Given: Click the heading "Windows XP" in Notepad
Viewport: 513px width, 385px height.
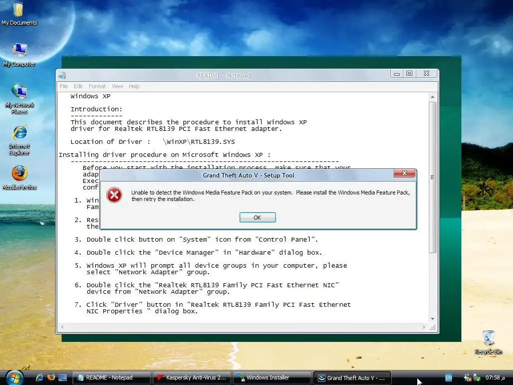Looking at the screenshot, I should (x=91, y=96).
